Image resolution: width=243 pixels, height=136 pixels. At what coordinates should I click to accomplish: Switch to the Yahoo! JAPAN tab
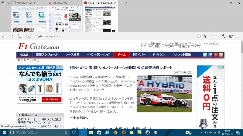point(65,3)
